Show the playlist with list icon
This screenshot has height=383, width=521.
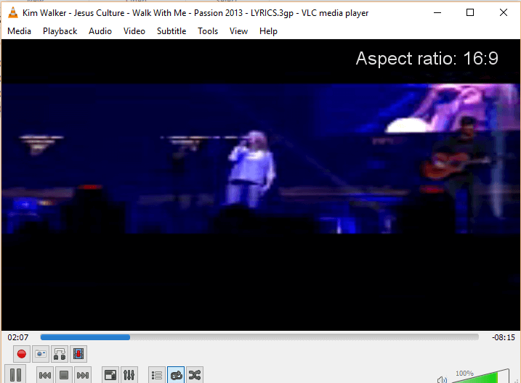[156, 375]
